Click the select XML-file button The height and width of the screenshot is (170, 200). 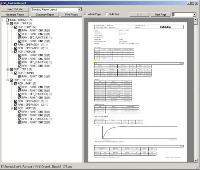pos(15,9)
